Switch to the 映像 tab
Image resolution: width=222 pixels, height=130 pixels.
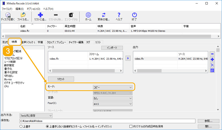coord(14,42)
